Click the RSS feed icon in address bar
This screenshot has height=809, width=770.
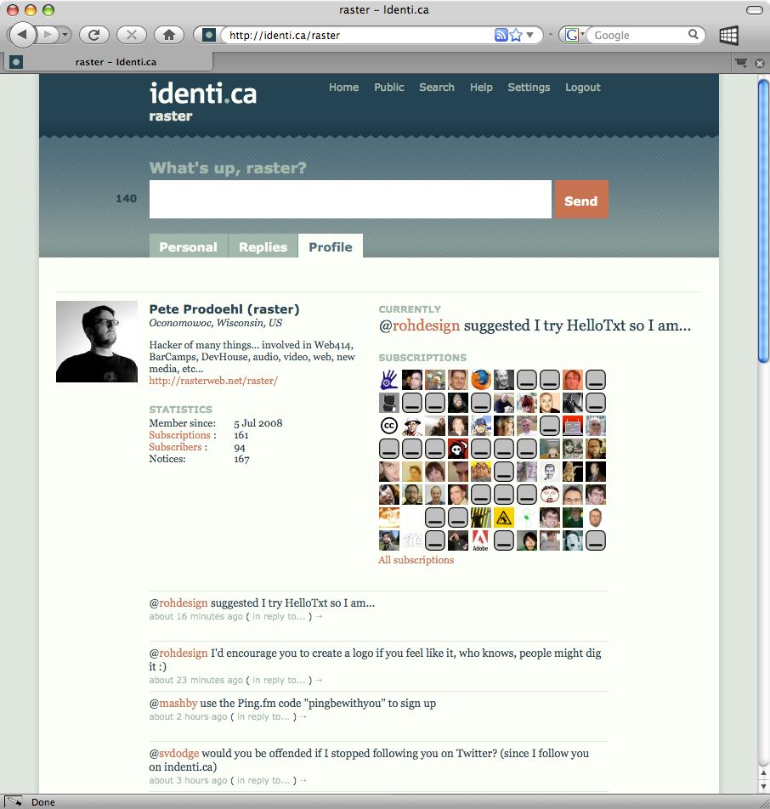tap(501, 35)
